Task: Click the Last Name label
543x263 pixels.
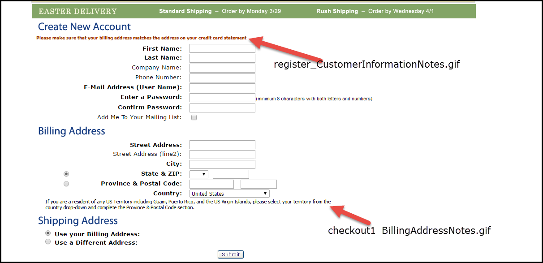Action: pos(163,58)
